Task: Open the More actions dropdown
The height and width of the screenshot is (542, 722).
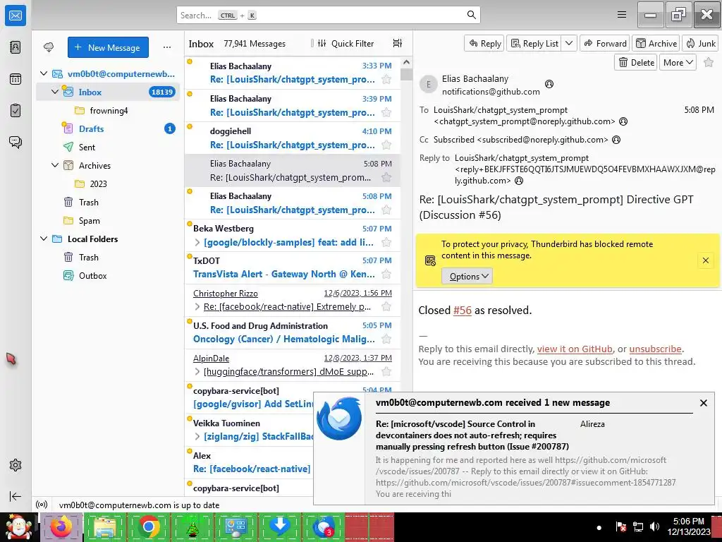Action: coord(678,62)
